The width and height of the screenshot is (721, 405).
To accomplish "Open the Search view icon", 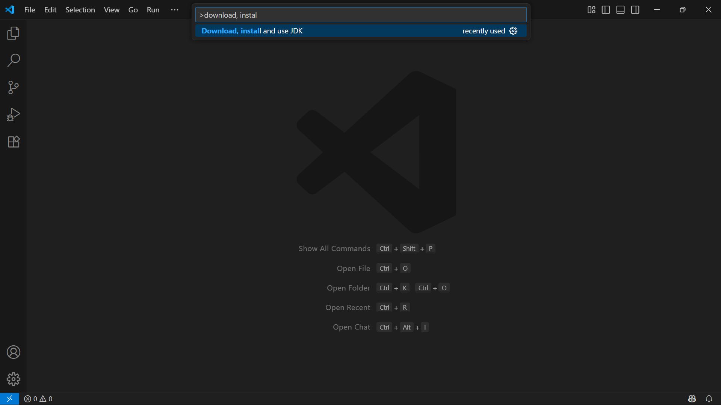I will point(14,60).
